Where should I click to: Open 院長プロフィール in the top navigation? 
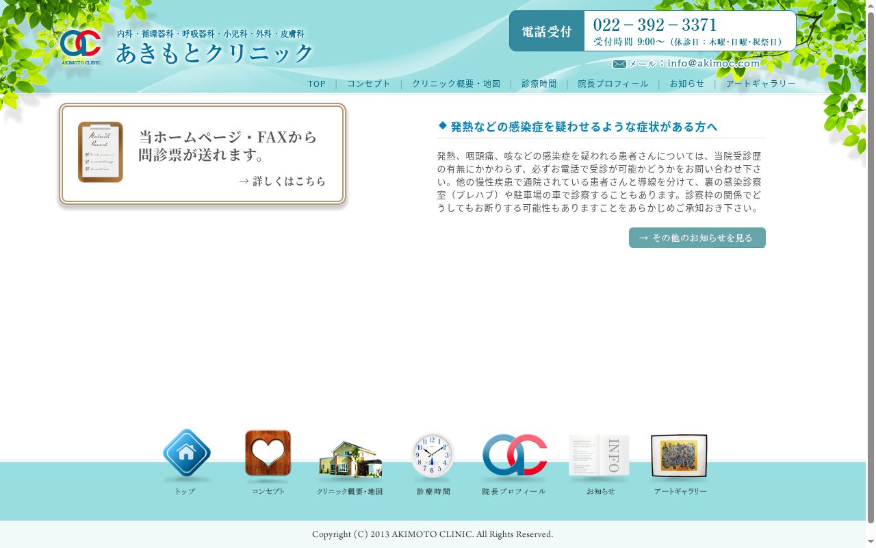613,84
